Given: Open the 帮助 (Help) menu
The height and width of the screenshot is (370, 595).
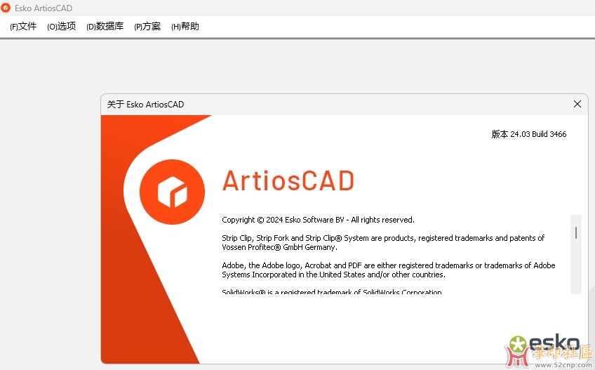Looking at the screenshot, I should tap(185, 26).
